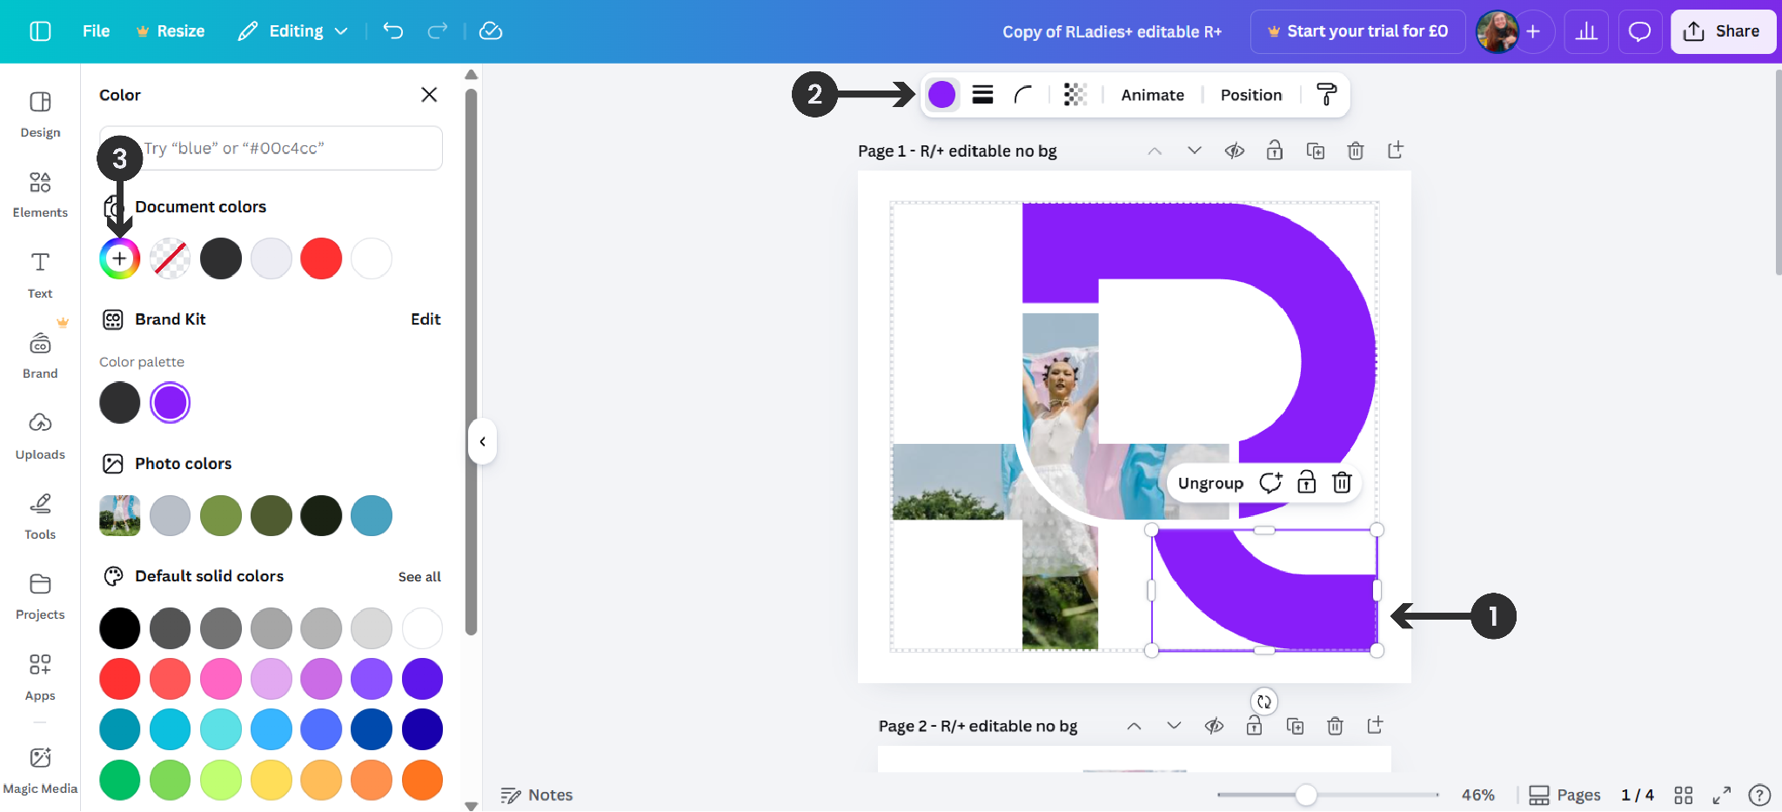
Task: Edit the Brand Kit
Action: point(425,319)
